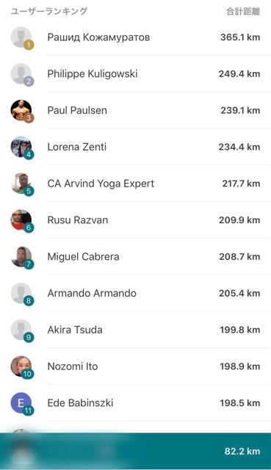Screen dimensions: 271x470
Task: Tap Rusu Razvan's avatar with badge 6
Action: (x=21, y=220)
